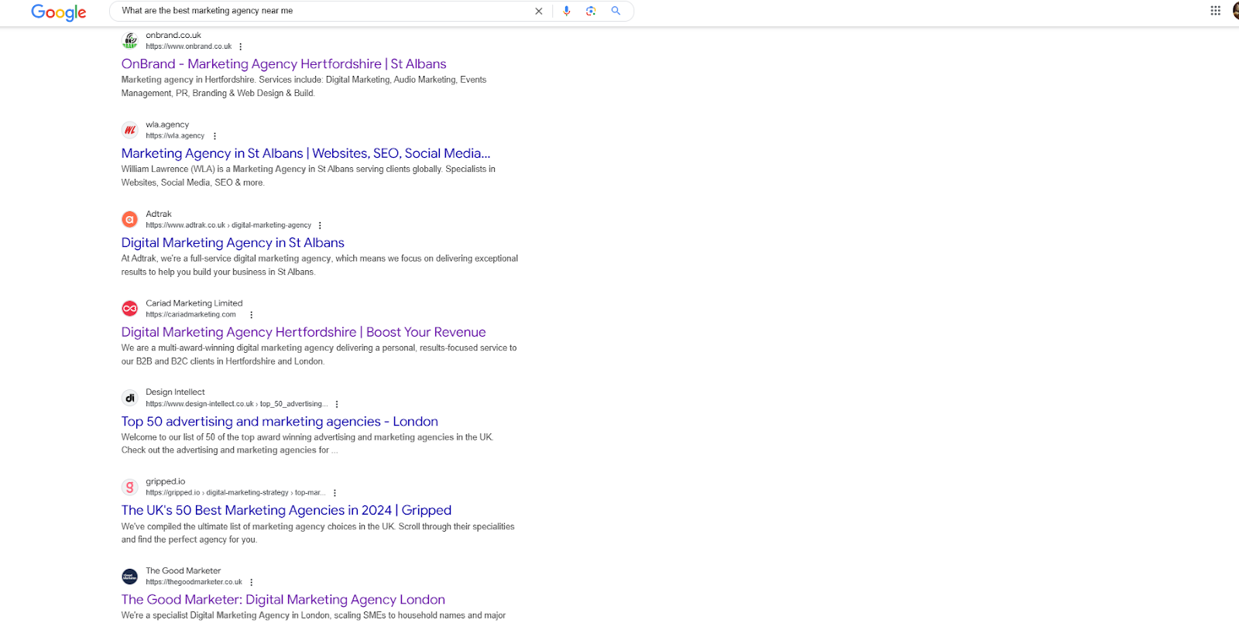Open the Google apps grid
1239x623 pixels.
[x=1215, y=11]
